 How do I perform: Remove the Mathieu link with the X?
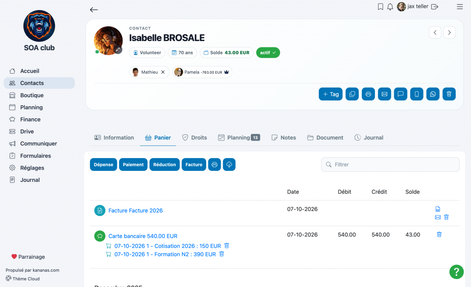coord(163,72)
